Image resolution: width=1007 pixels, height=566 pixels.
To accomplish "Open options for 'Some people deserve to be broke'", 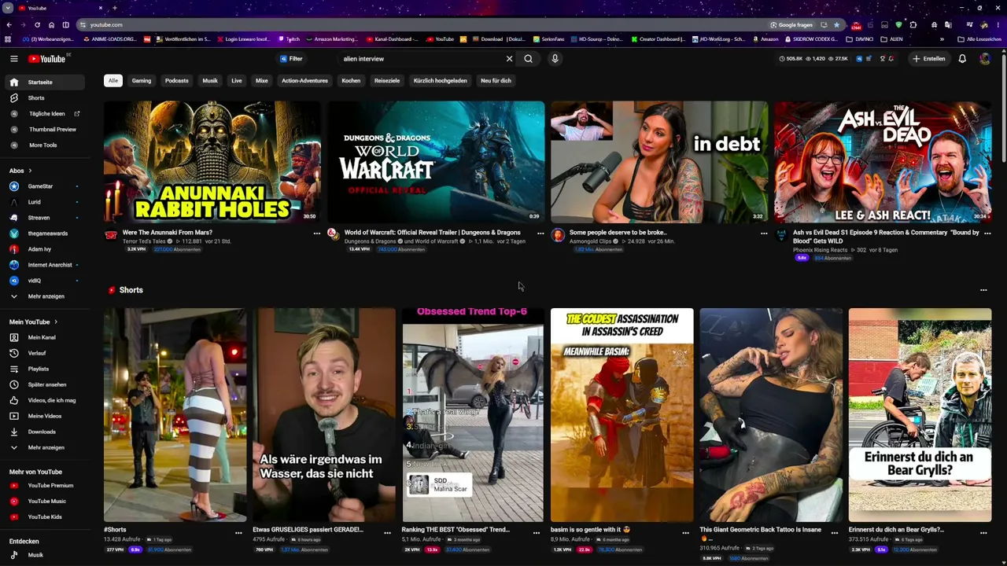I will (764, 233).
